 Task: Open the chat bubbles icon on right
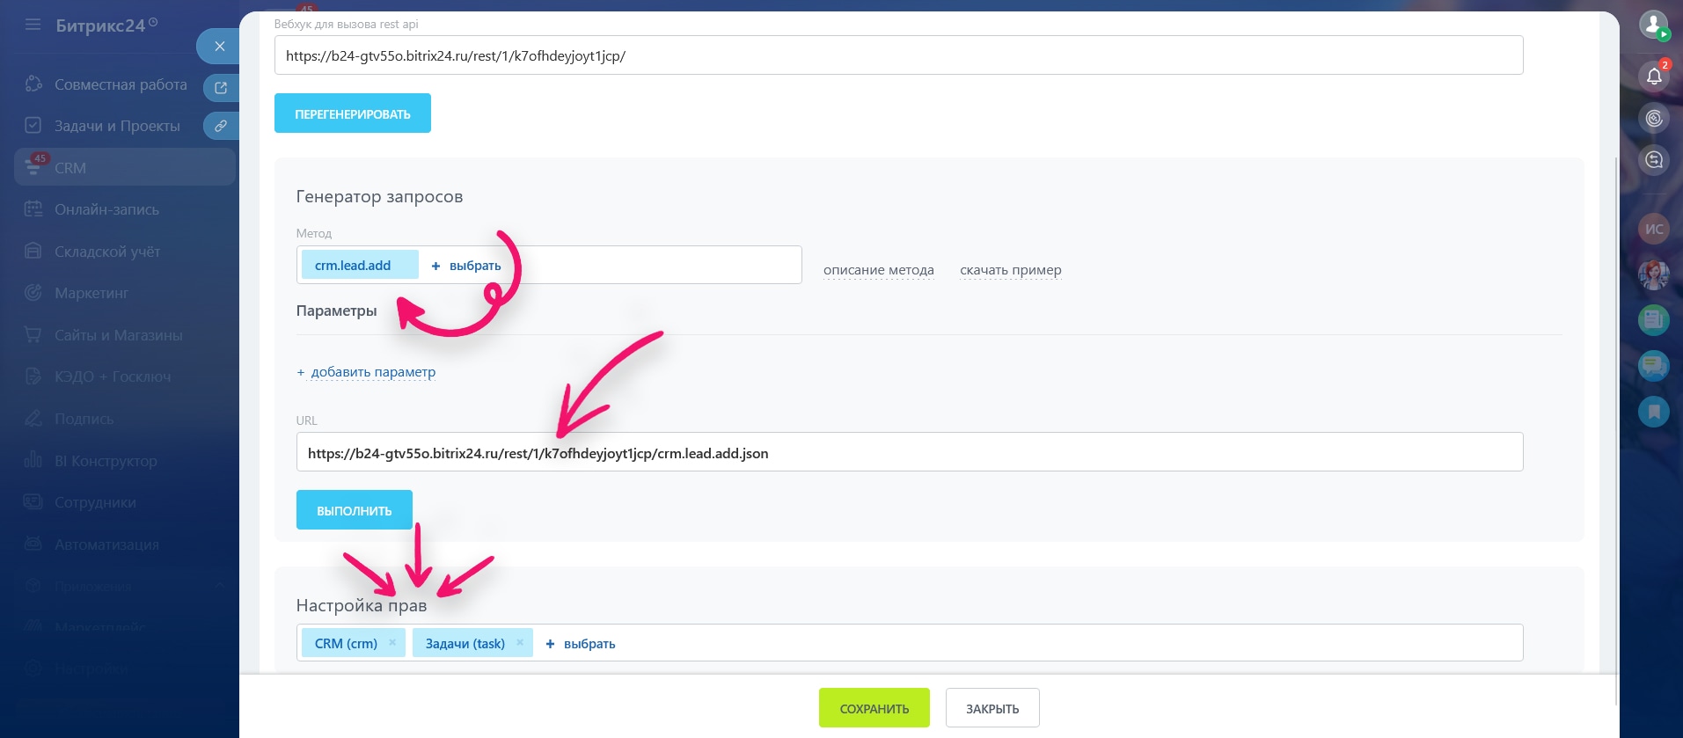tap(1654, 365)
